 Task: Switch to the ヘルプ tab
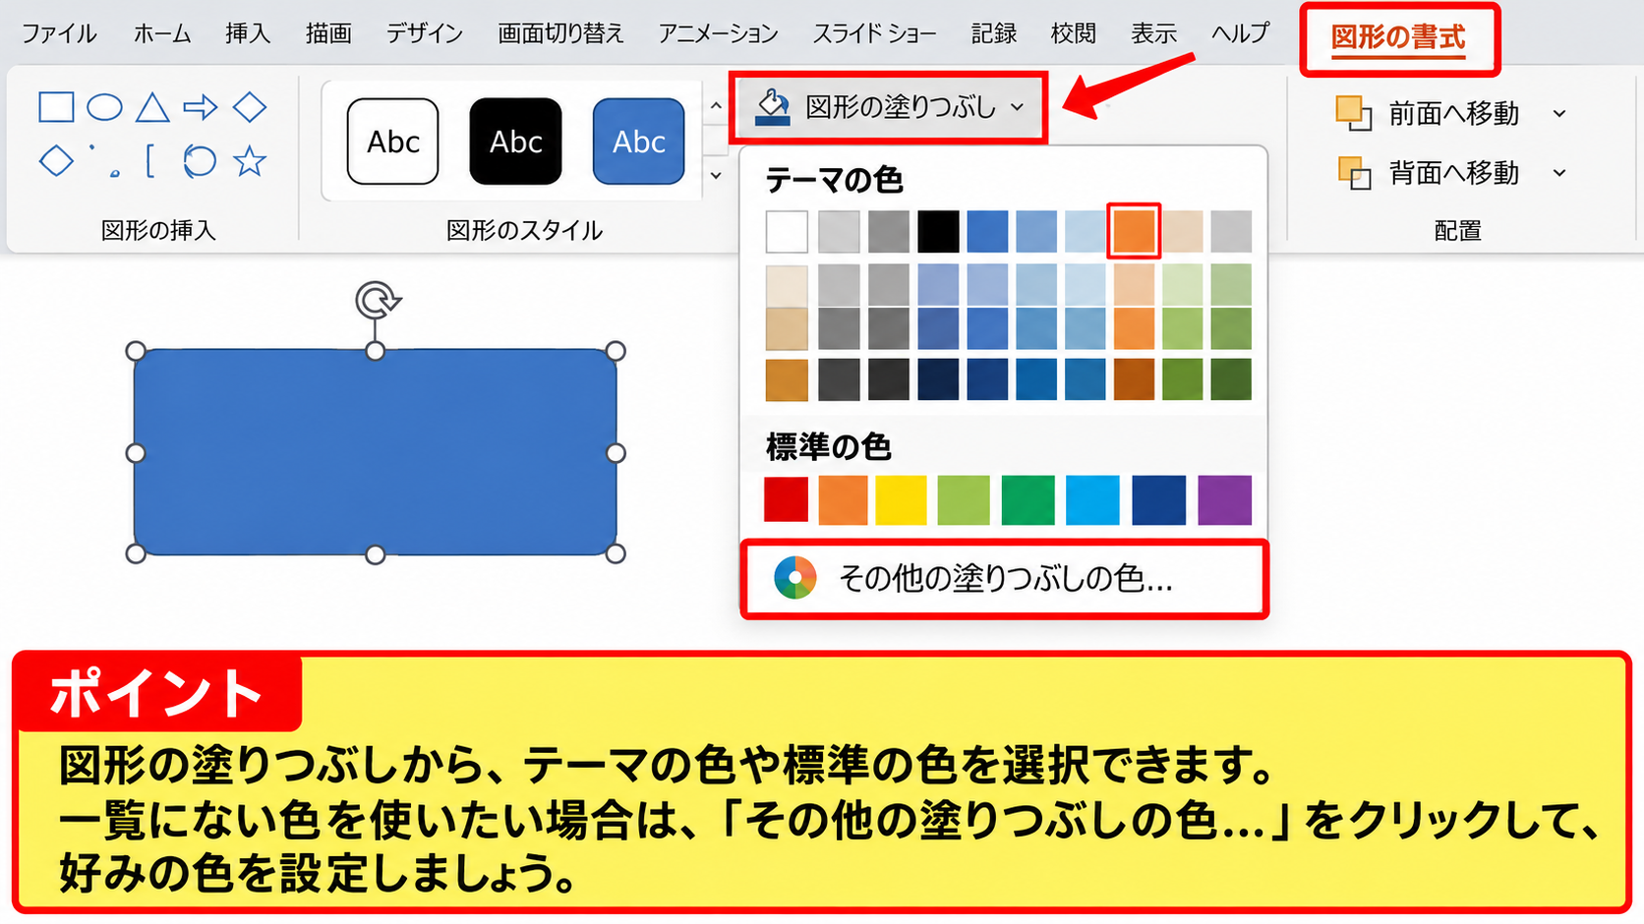1240,33
